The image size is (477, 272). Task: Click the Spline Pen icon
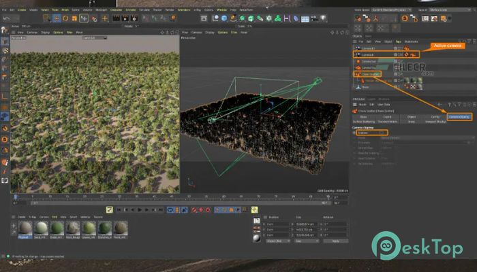[233, 18]
